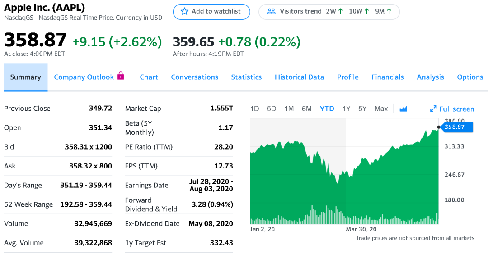
Task: Select the 1Y chart range
Action: tap(347, 109)
